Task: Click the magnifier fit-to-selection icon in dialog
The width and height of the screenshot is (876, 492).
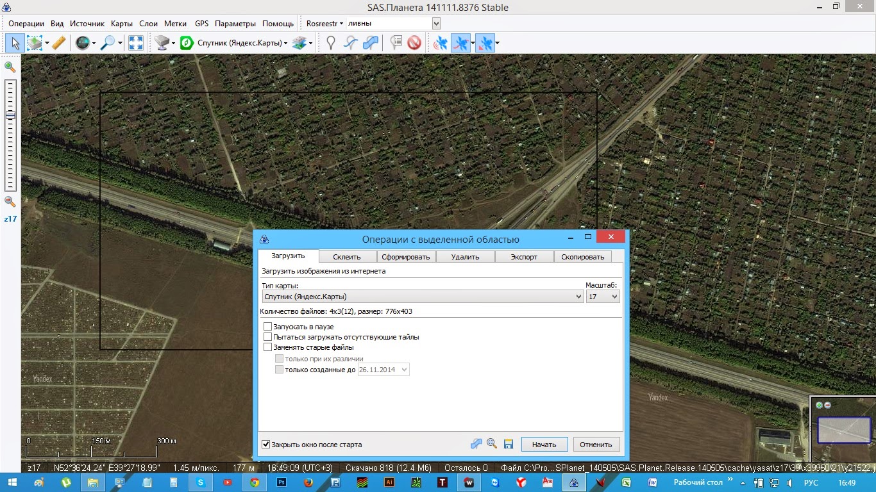Action: [492, 443]
